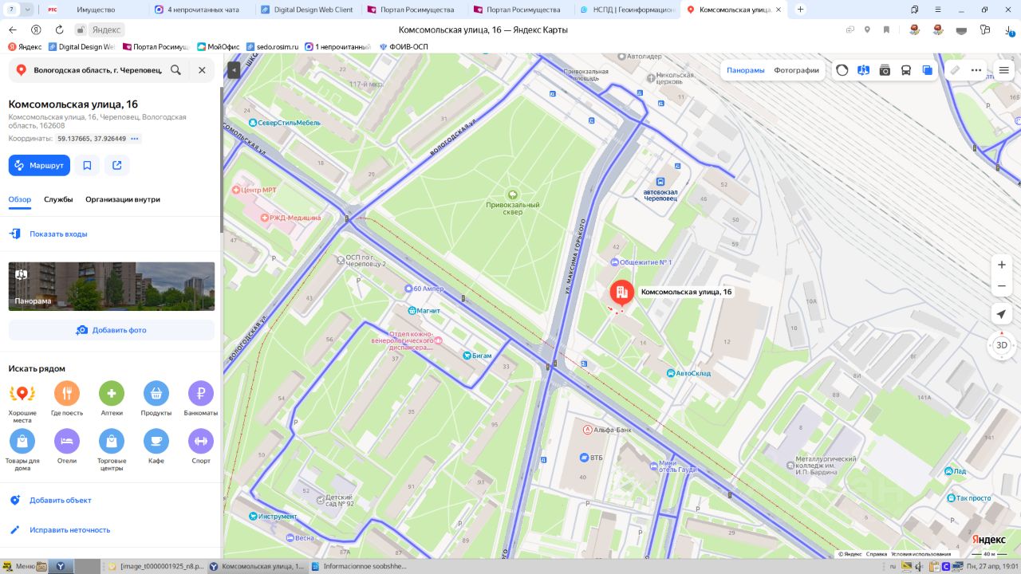Open the Yandex Maps hamburger menu
This screenshot has height=574, width=1021.
(1004, 70)
